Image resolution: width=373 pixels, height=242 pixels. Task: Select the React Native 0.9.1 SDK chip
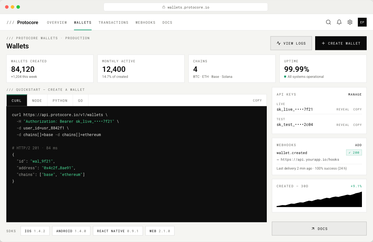118,231
